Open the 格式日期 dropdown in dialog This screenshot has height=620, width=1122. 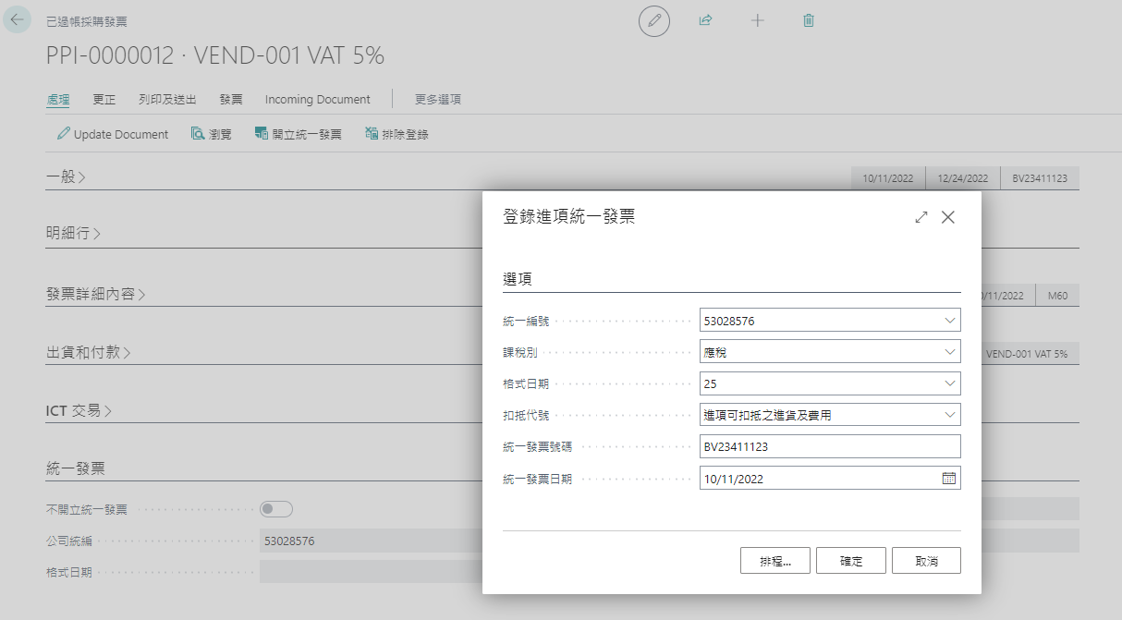[949, 383]
